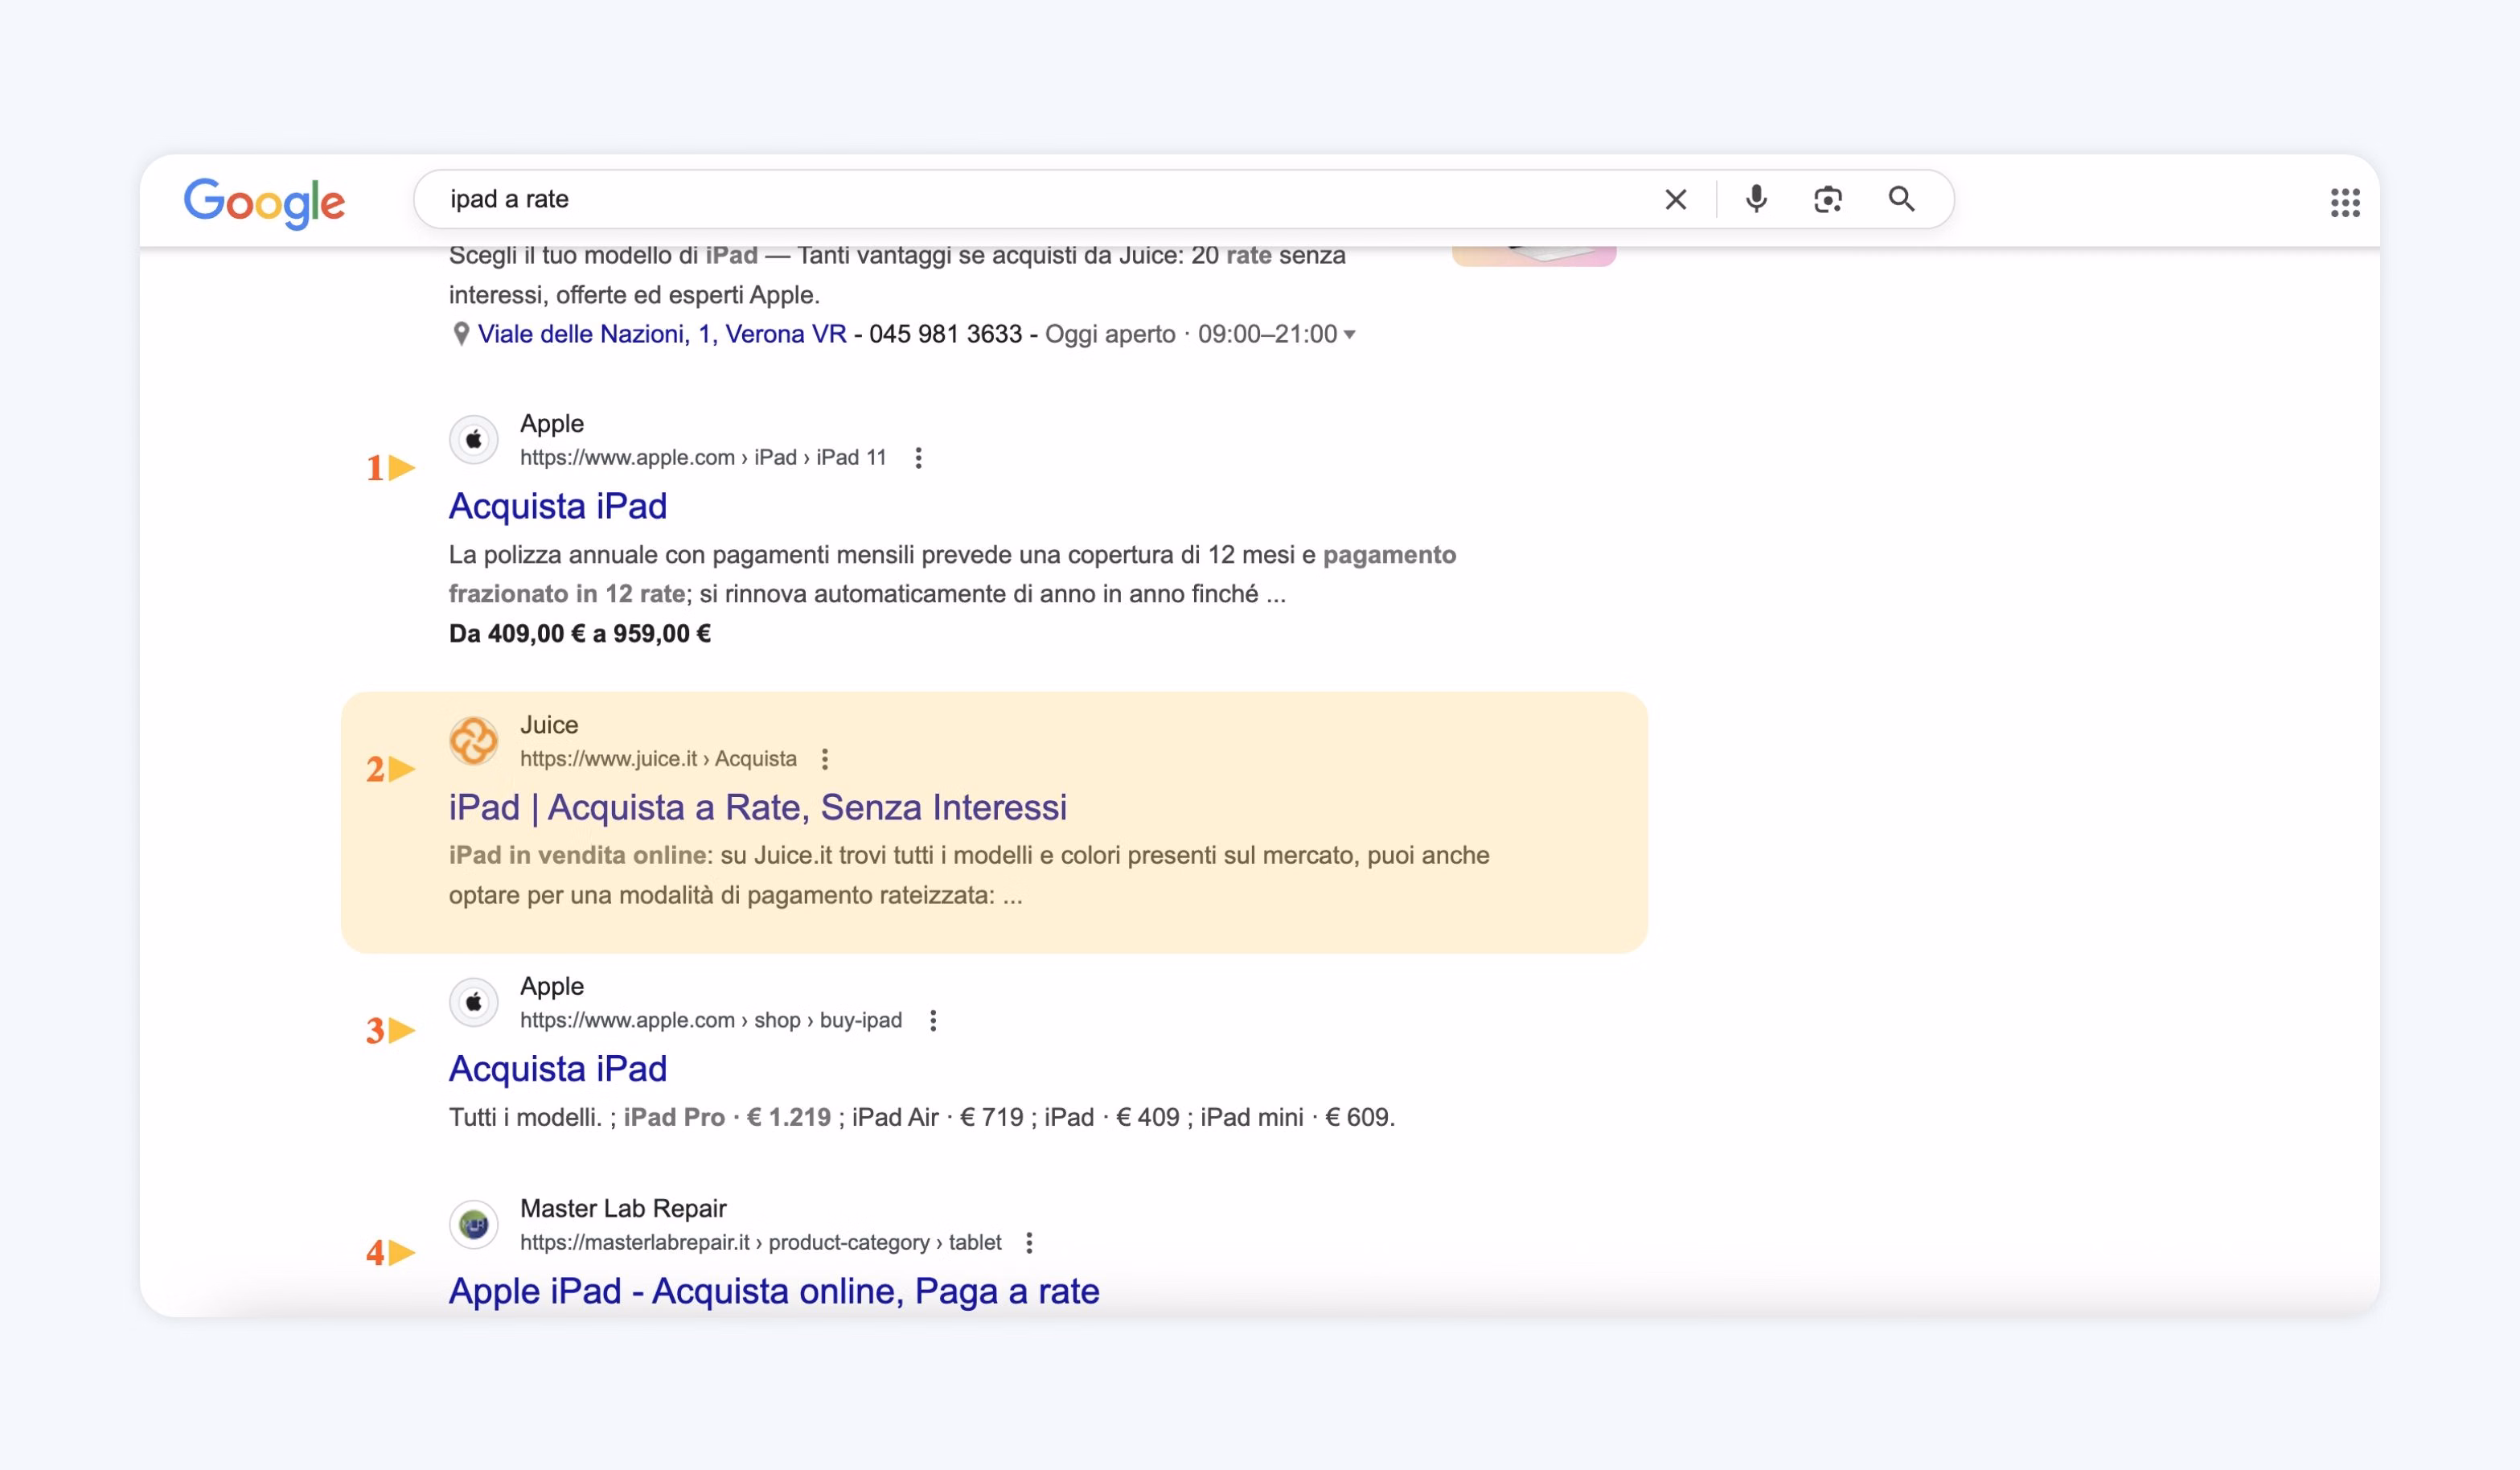Image resolution: width=2520 pixels, height=1470 pixels.
Task: Open Viale delle Nazioni, 1, Verona address link
Action: [x=662, y=334]
